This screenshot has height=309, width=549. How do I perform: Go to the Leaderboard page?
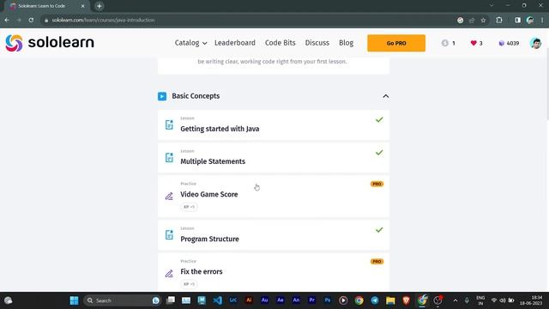[234, 43]
